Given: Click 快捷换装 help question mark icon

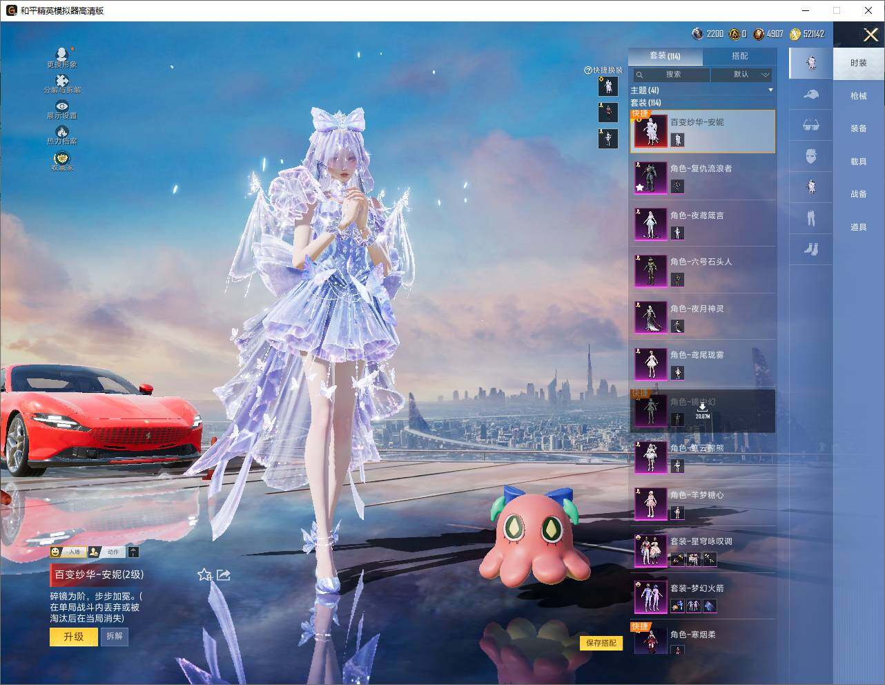Looking at the screenshot, I should (x=588, y=70).
